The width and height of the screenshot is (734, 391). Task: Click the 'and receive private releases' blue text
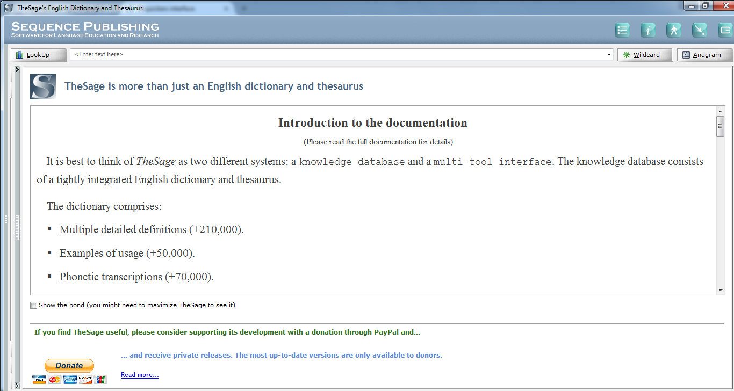pyautogui.click(x=282, y=355)
